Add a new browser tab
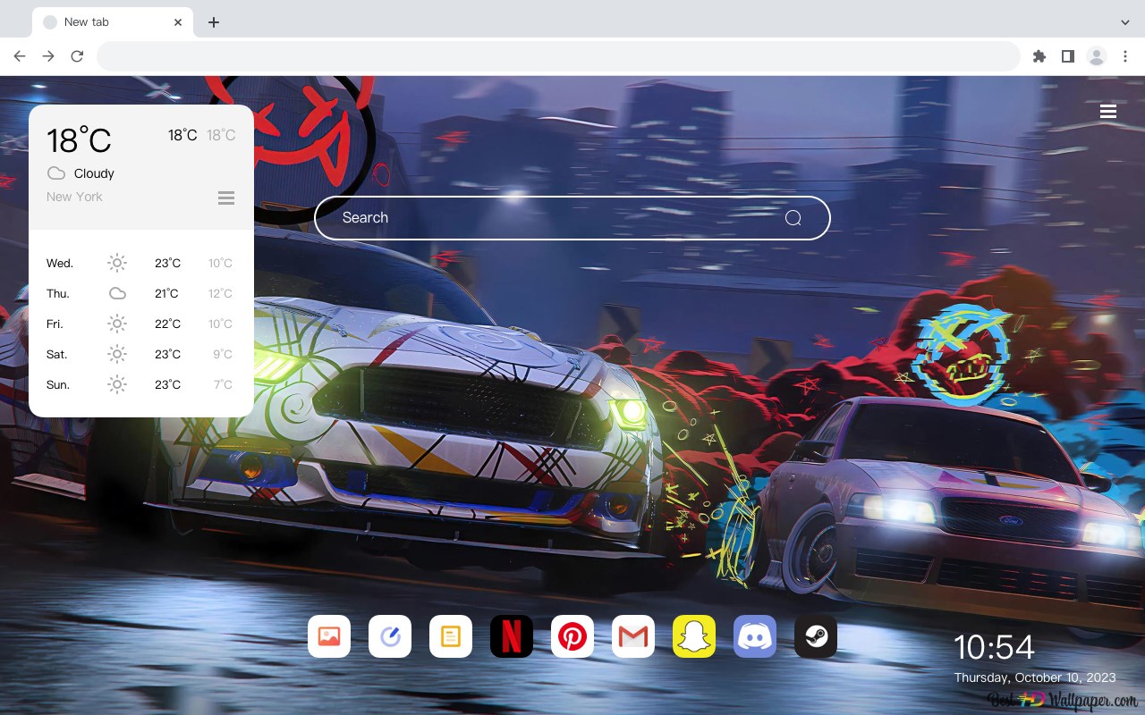The width and height of the screenshot is (1145, 715). pyautogui.click(x=213, y=22)
